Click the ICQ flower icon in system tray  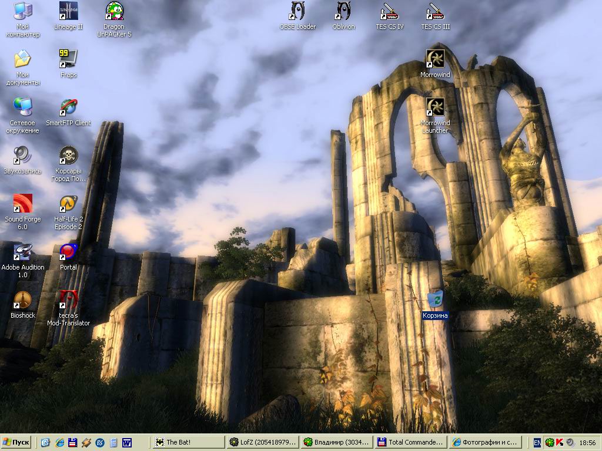[550, 443]
